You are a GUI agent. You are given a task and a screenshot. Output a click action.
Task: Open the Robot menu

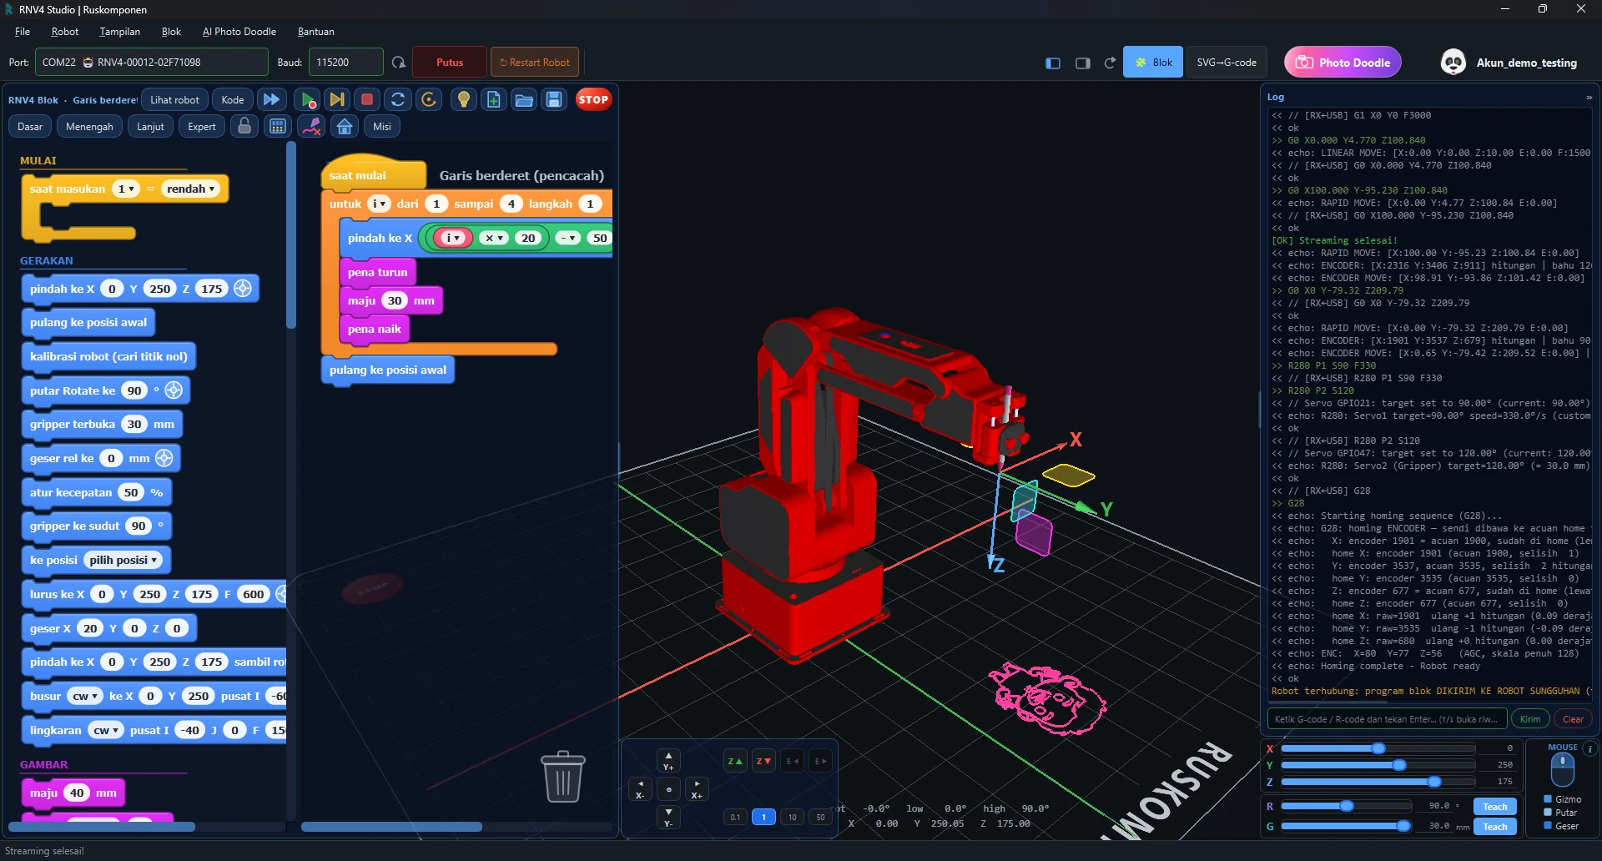[64, 32]
